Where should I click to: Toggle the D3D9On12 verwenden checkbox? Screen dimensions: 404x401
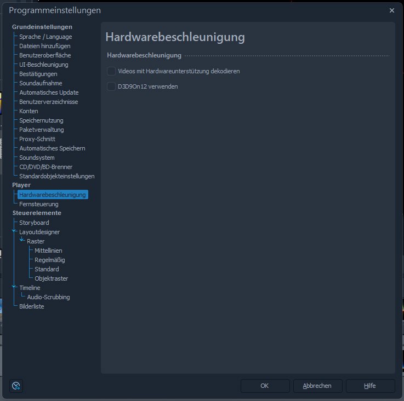[111, 86]
